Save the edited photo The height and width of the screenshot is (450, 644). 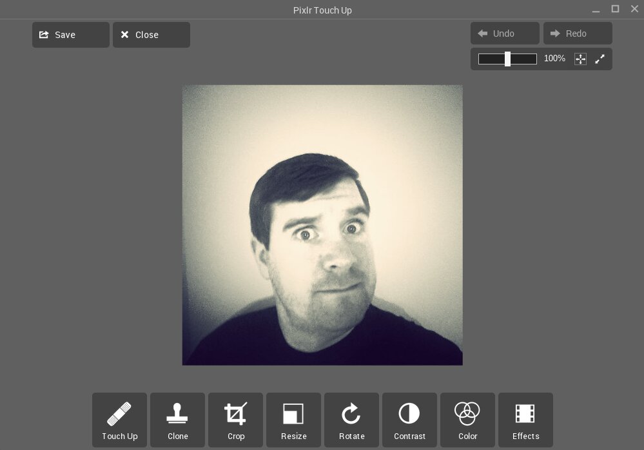tap(71, 35)
